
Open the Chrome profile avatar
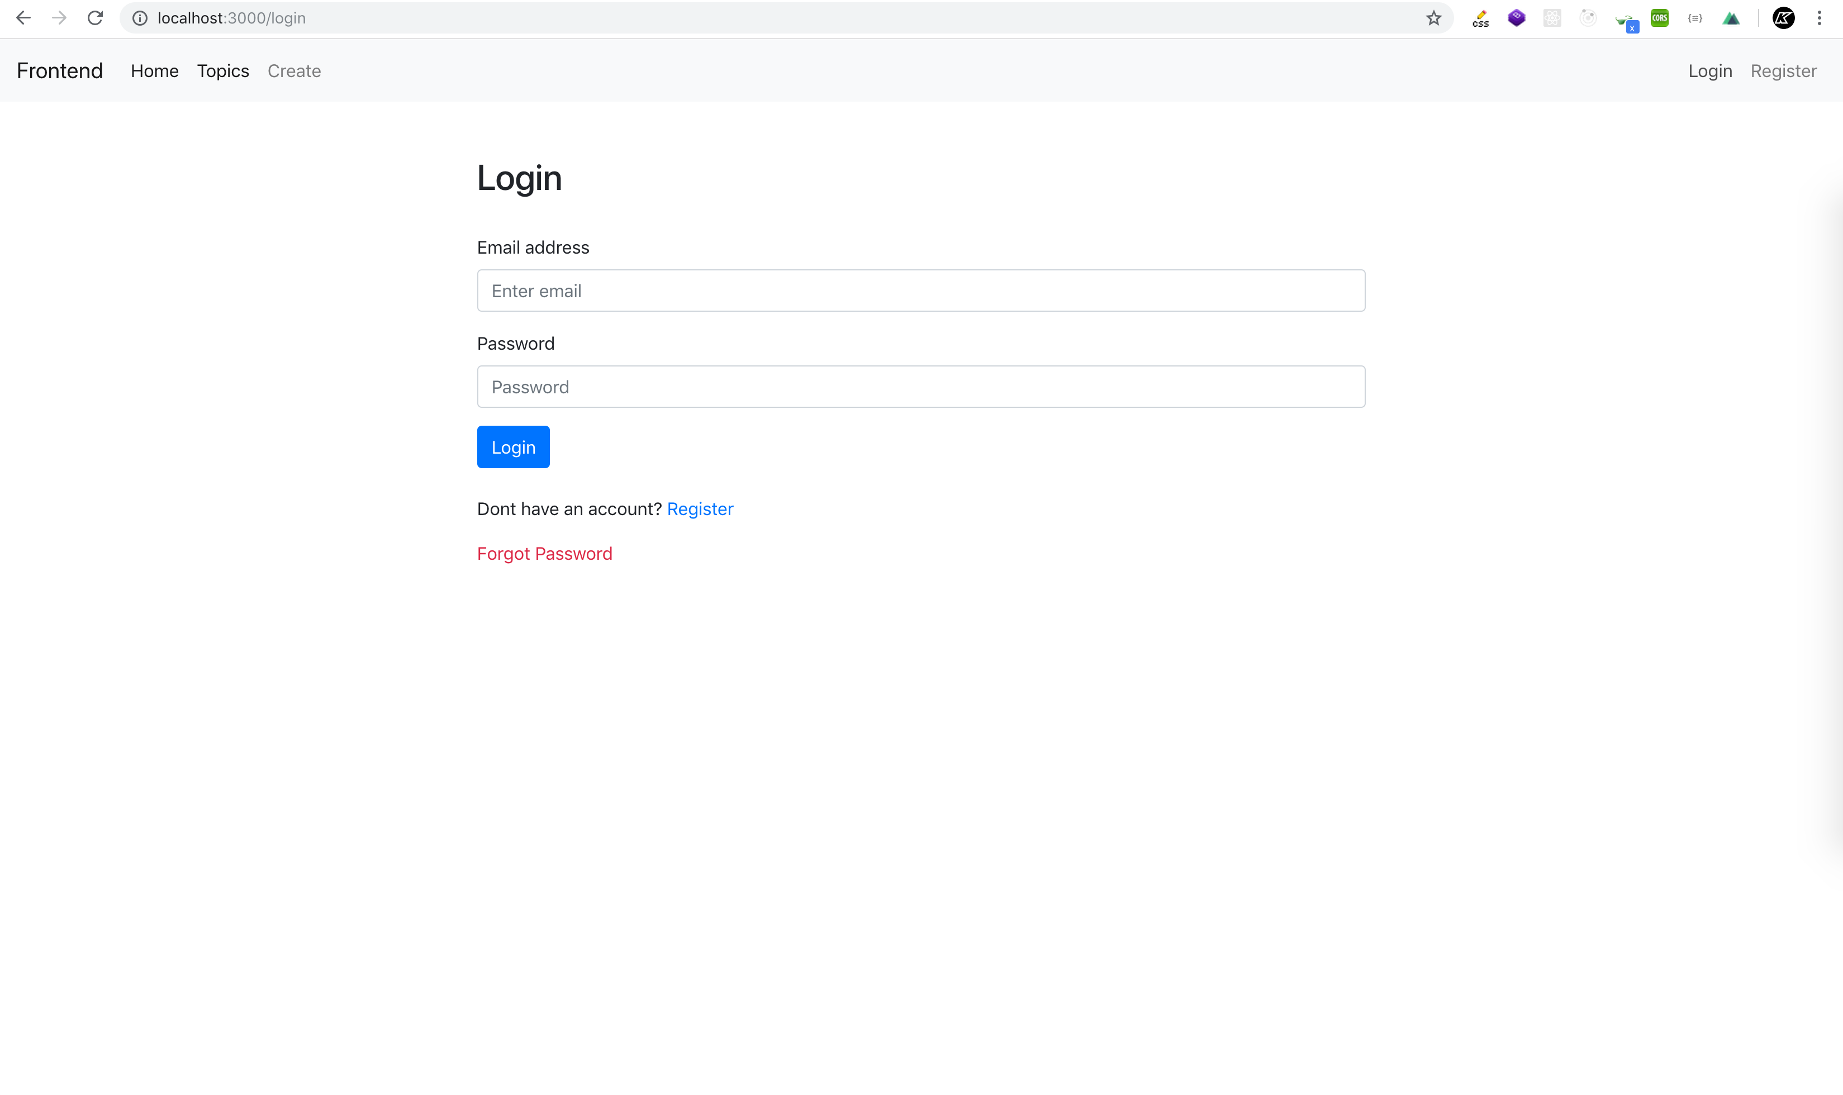click(1783, 18)
